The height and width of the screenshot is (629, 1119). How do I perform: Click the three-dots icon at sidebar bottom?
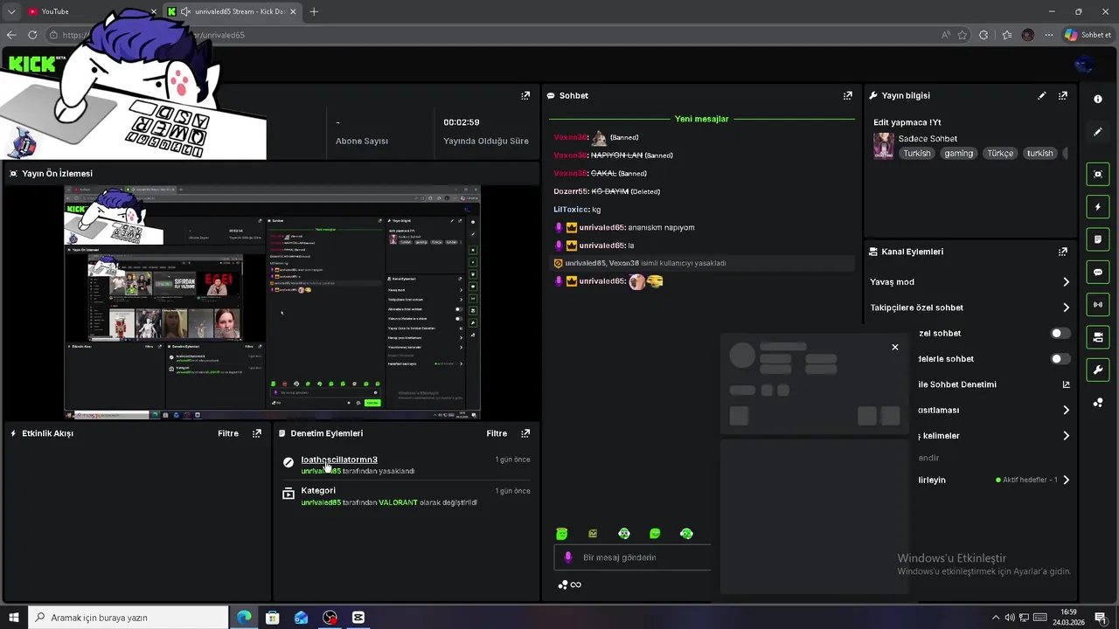pos(1098,403)
